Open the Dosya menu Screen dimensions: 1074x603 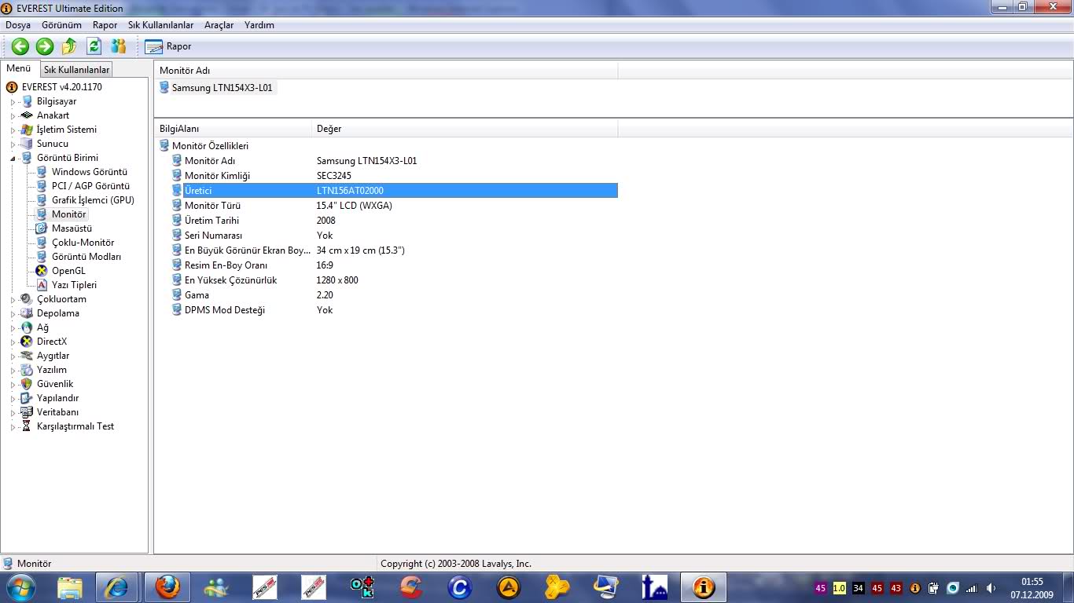click(18, 25)
